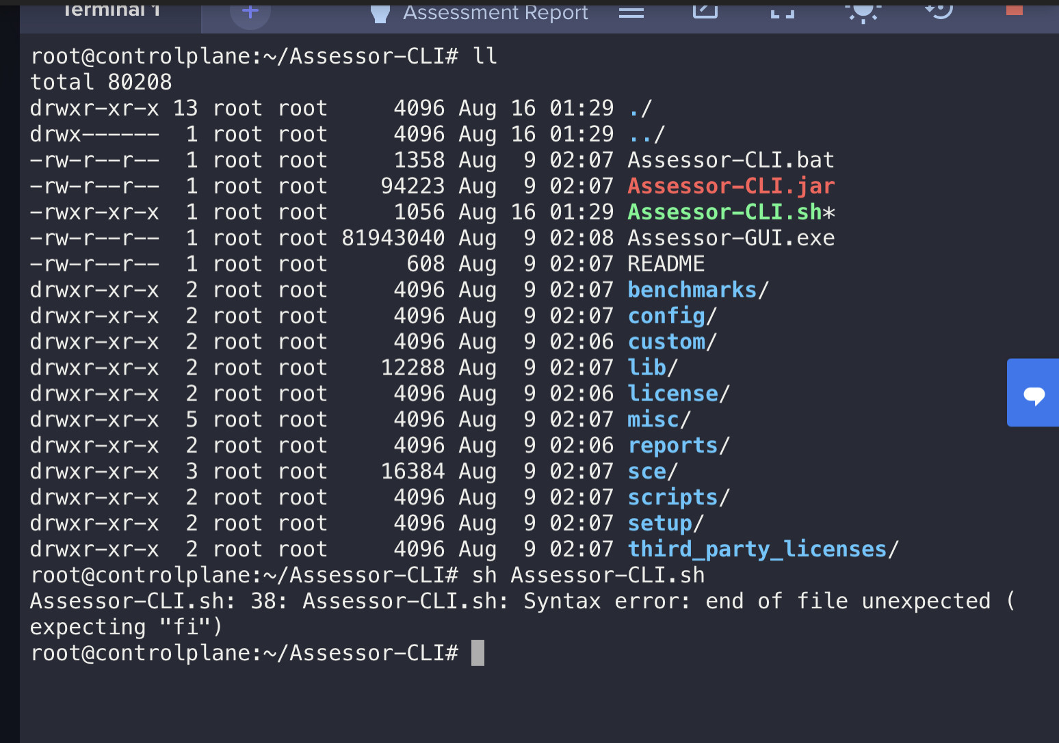The width and height of the screenshot is (1059, 743).
Task: Open a new terminal tab with the plus icon
Action: [x=250, y=12]
